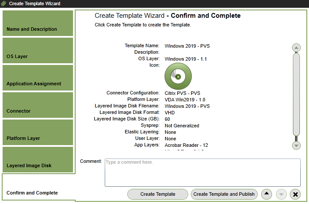The height and width of the screenshot is (204, 309).
Task: Click the wizard icon in the title bar
Action: click(x=4, y=4)
